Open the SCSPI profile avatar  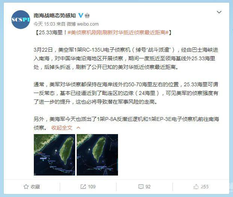pos(21,20)
